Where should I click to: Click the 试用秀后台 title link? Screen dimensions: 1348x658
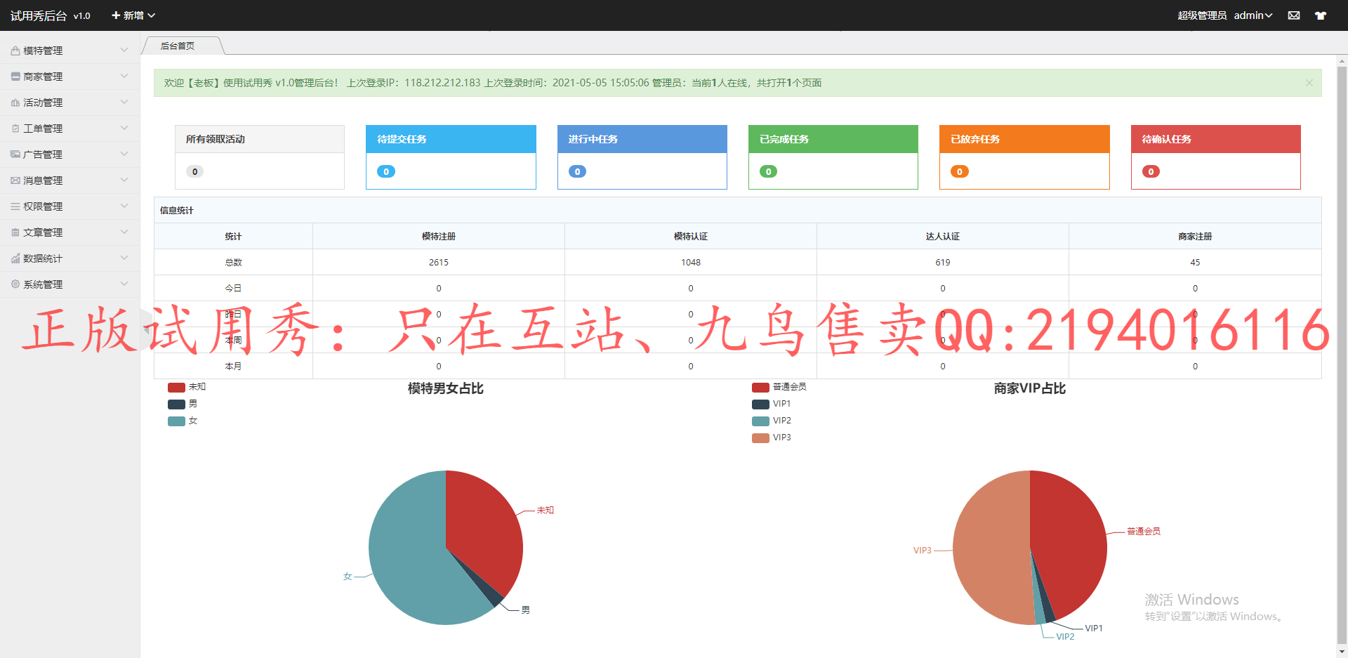click(39, 15)
